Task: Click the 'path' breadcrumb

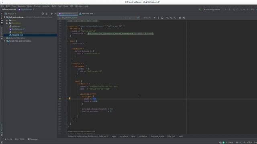Action: [x=181, y=136]
